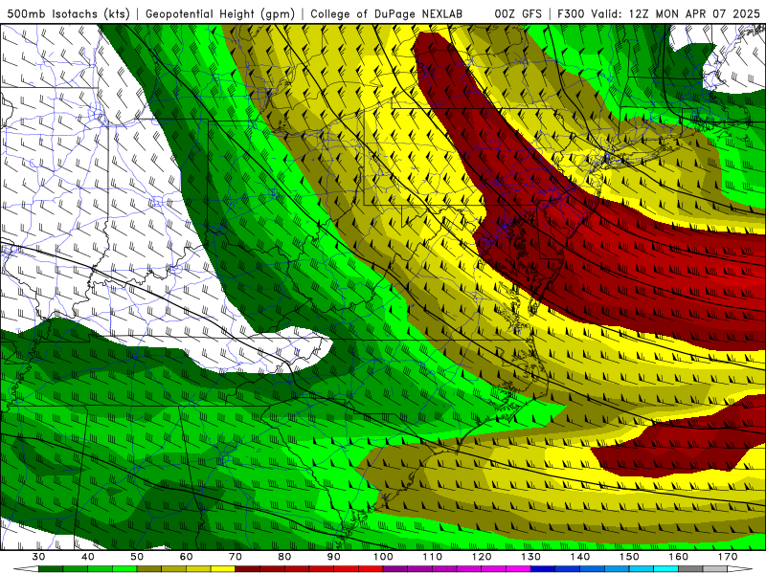Click the legend label '130'

click(x=531, y=557)
